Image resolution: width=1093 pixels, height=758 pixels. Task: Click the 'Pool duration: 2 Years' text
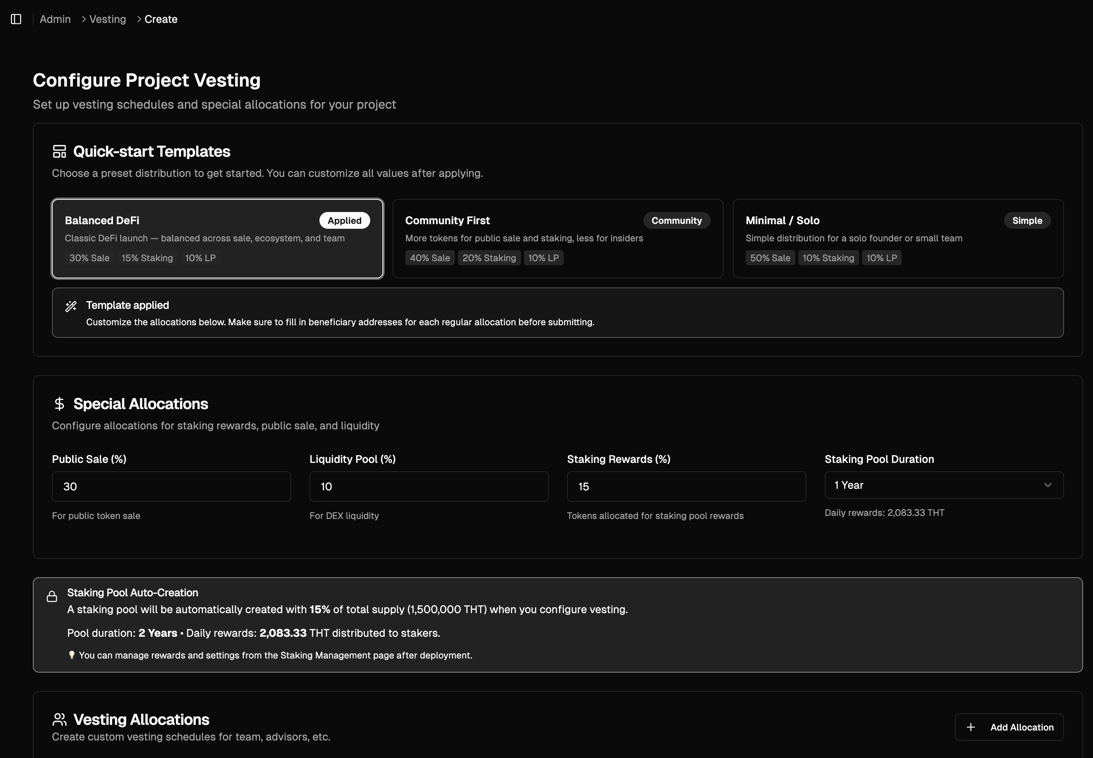click(x=122, y=633)
